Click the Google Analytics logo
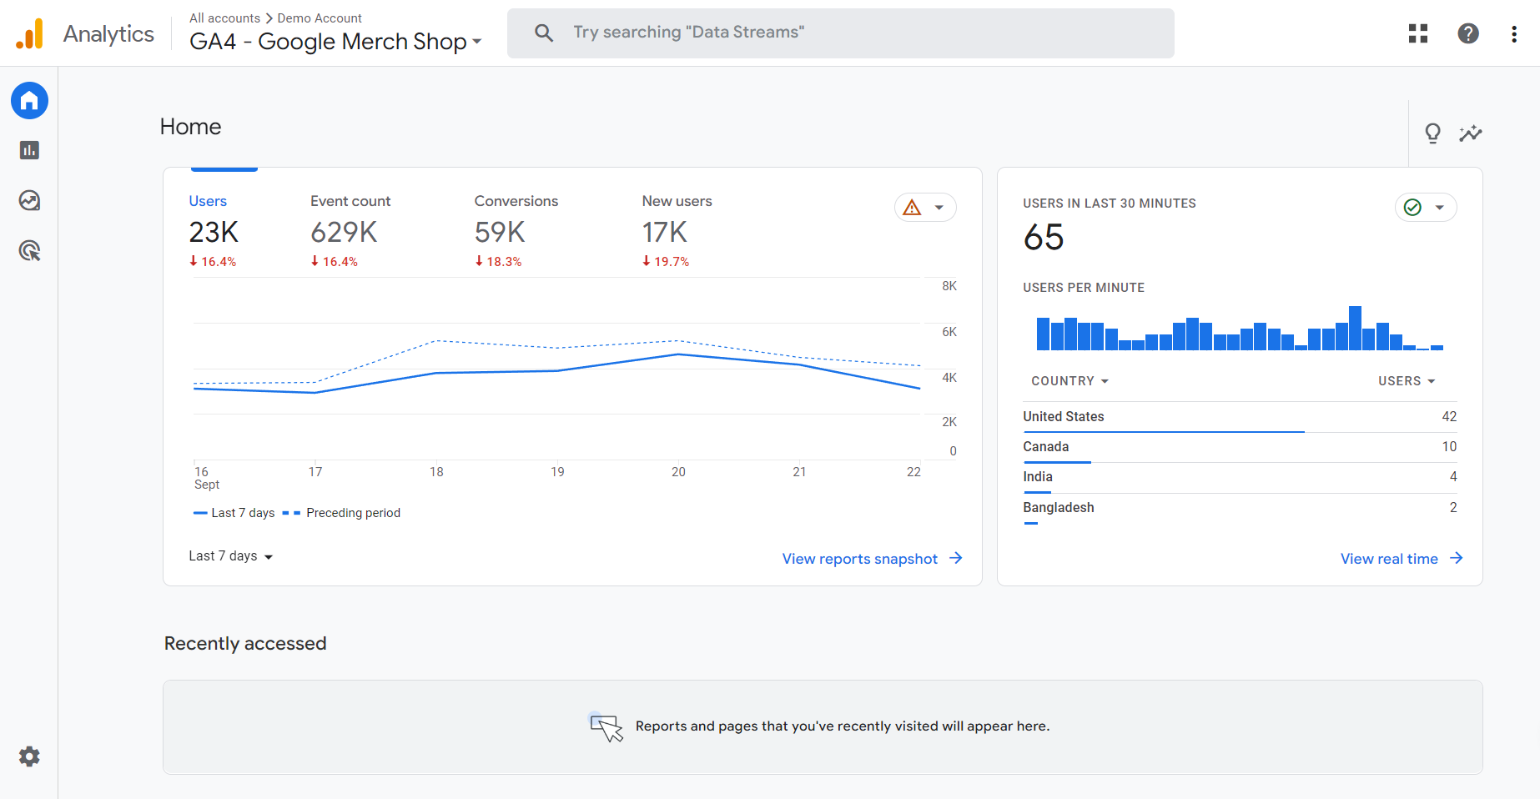 pos(30,33)
